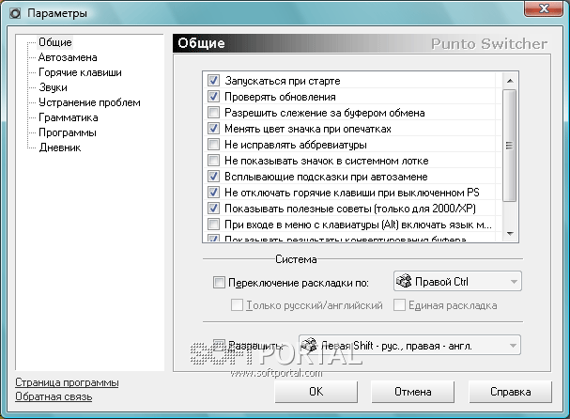Go to Горячие клавиши settings
This screenshot has width=570, height=419.
(x=80, y=72)
